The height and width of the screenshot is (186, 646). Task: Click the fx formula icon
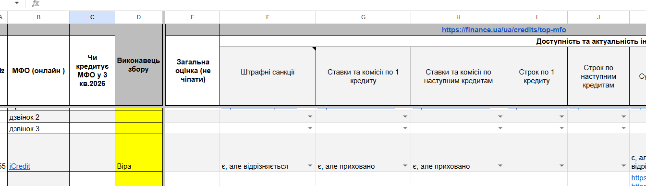pyautogui.click(x=36, y=3)
